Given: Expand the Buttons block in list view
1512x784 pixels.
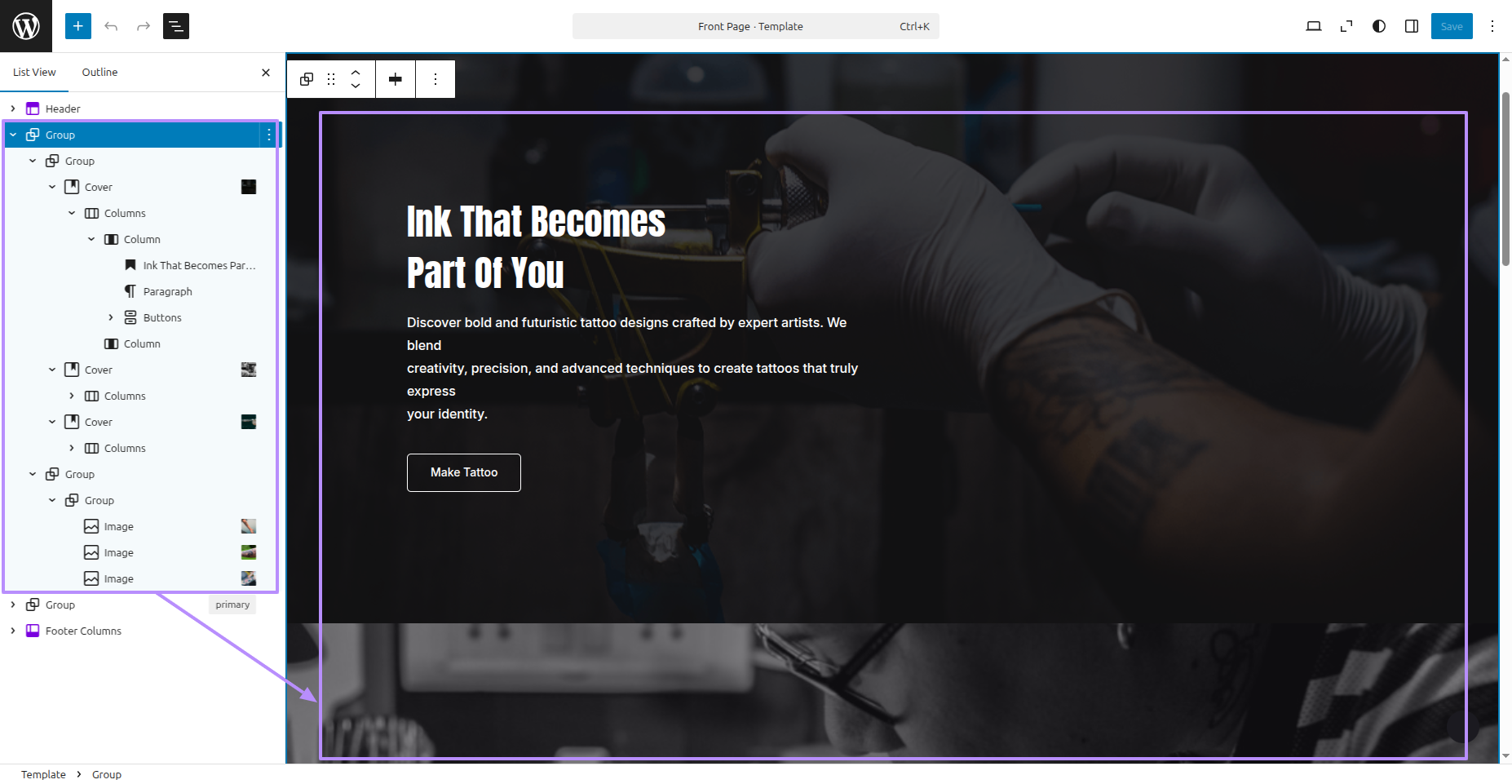Looking at the screenshot, I should (x=111, y=317).
